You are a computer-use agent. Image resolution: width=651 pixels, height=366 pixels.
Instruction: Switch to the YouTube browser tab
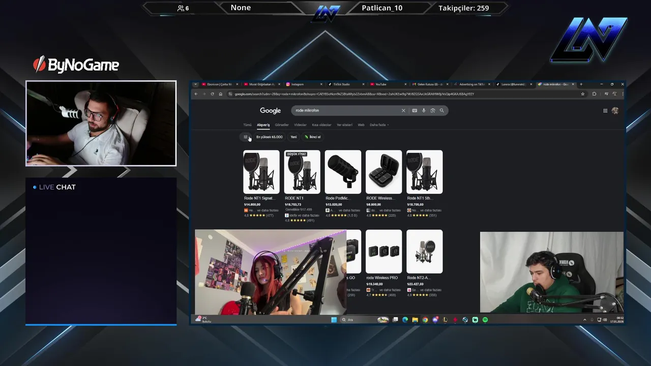coord(388,84)
